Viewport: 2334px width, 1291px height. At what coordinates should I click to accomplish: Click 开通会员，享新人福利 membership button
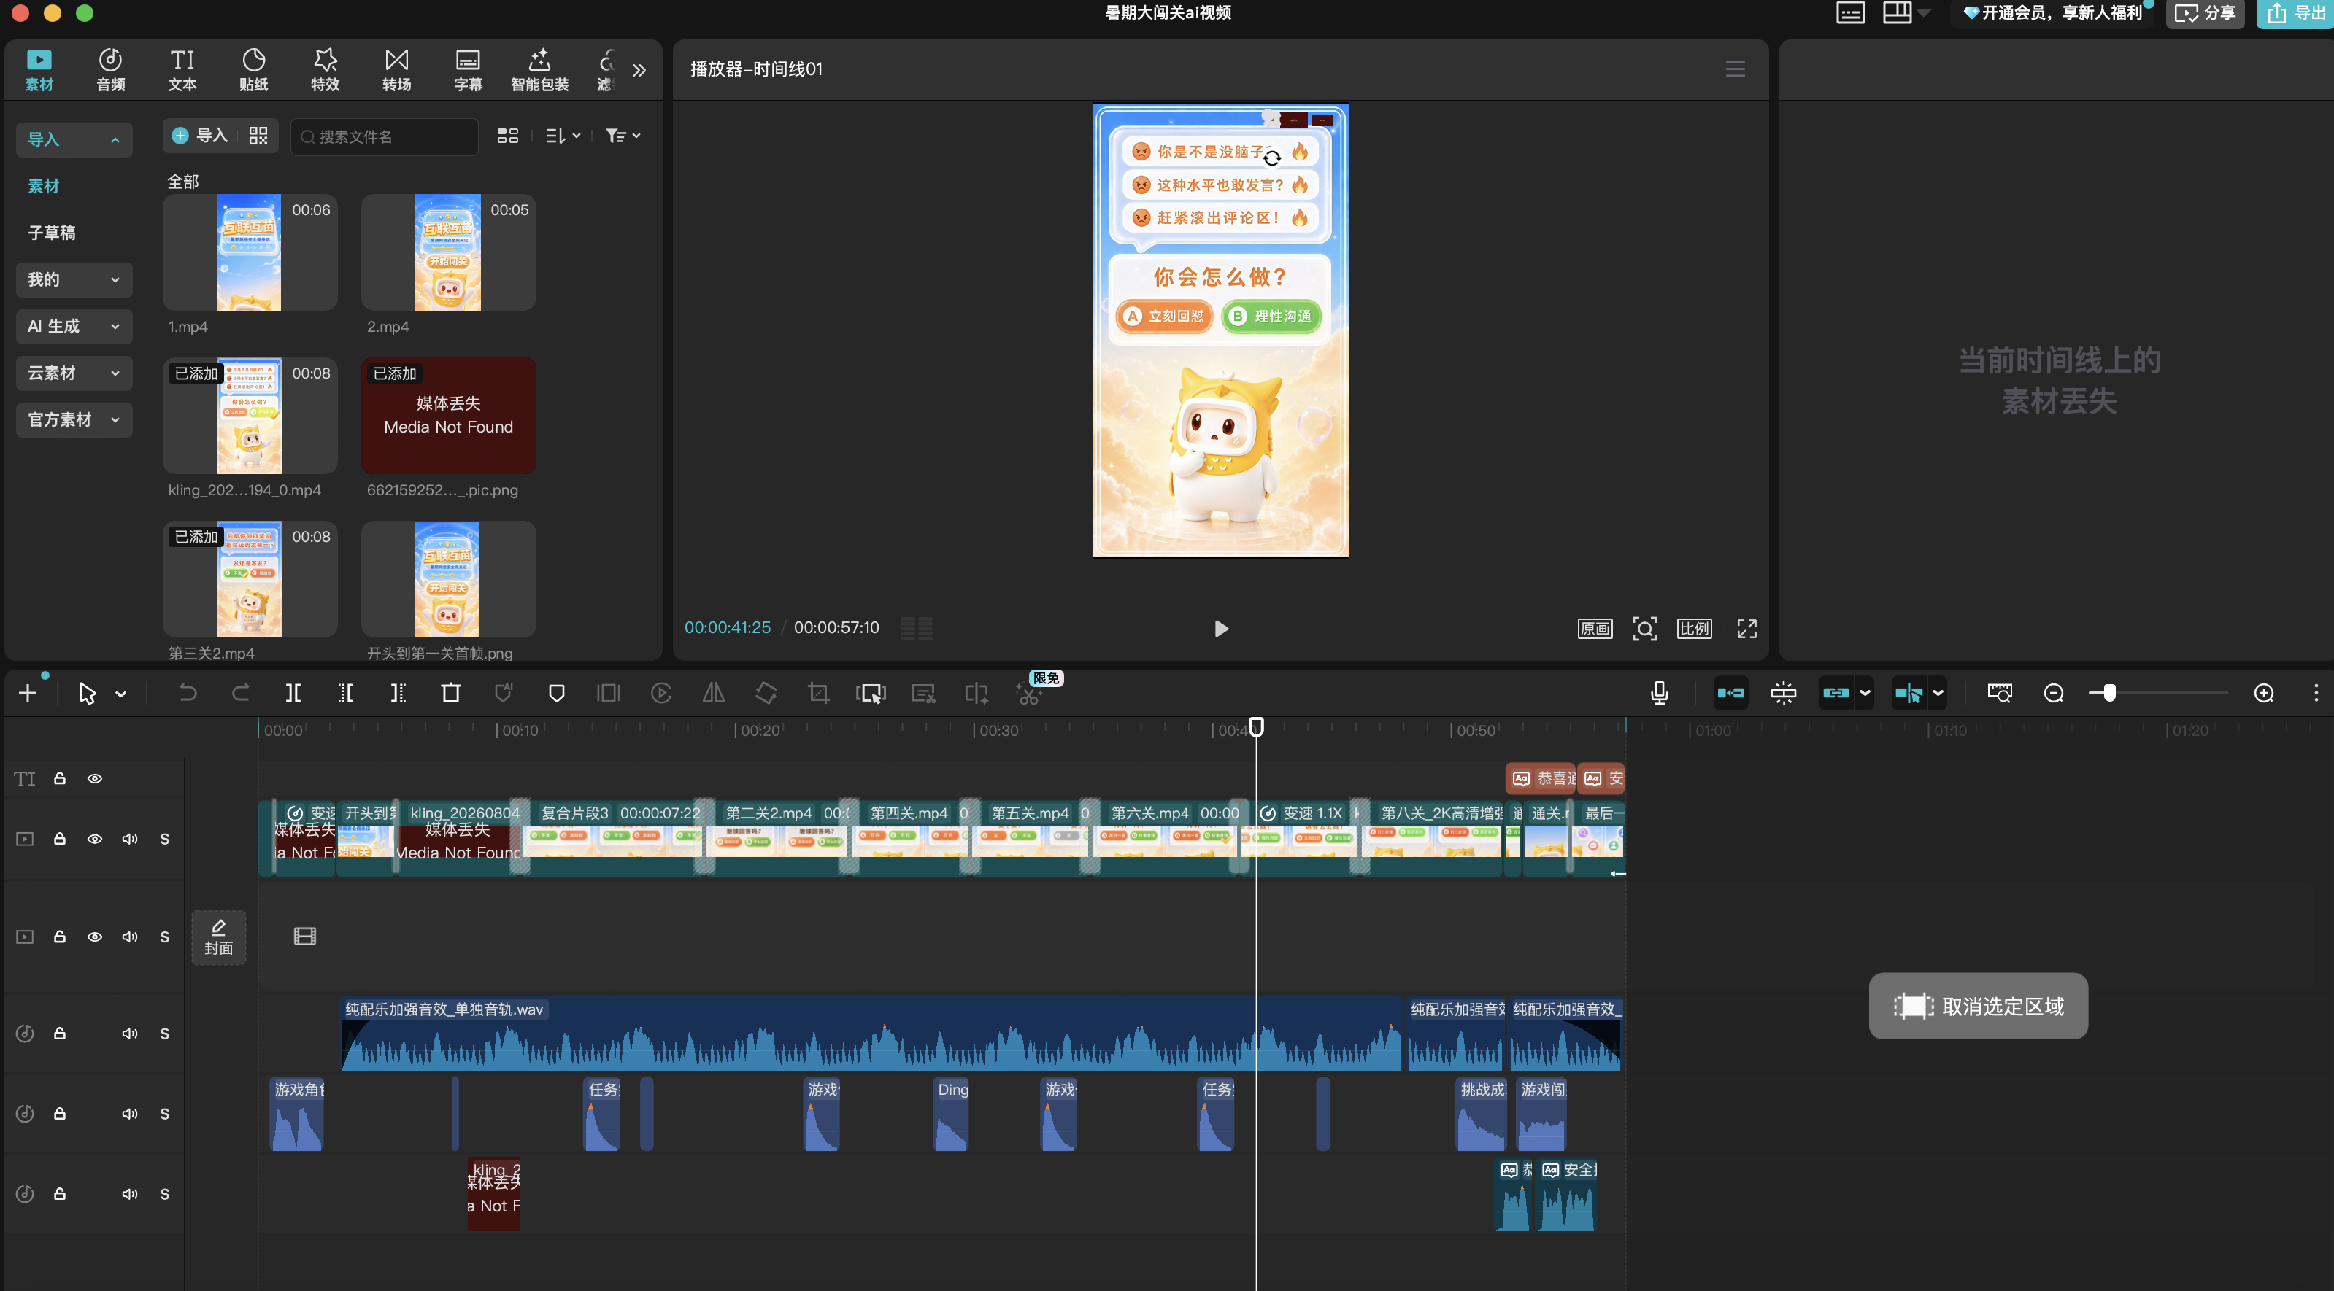point(2052,12)
